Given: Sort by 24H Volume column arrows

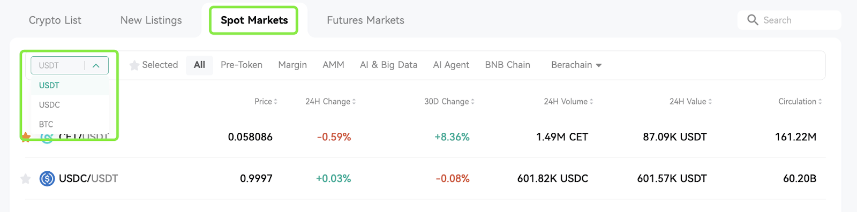Looking at the screenshot, I should [x=591, y=101].
